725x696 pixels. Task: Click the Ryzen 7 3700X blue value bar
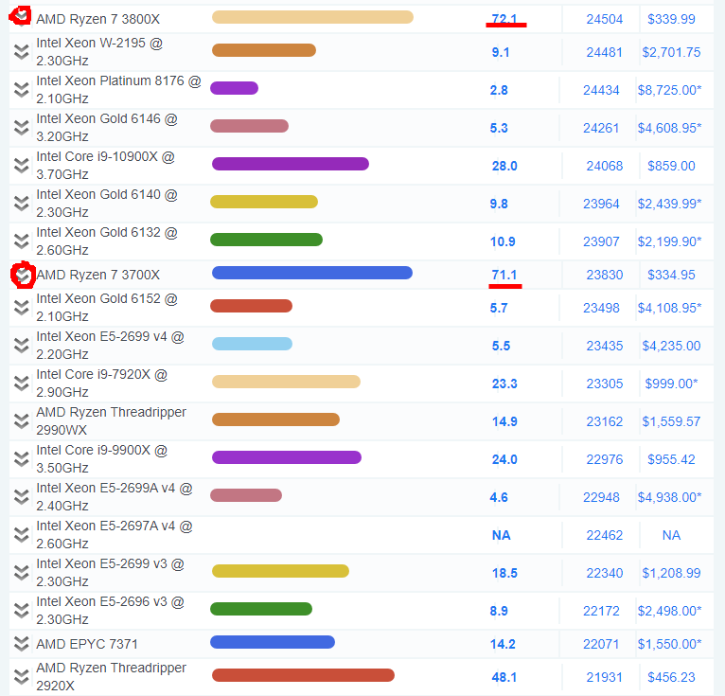[x=312, y=273]
